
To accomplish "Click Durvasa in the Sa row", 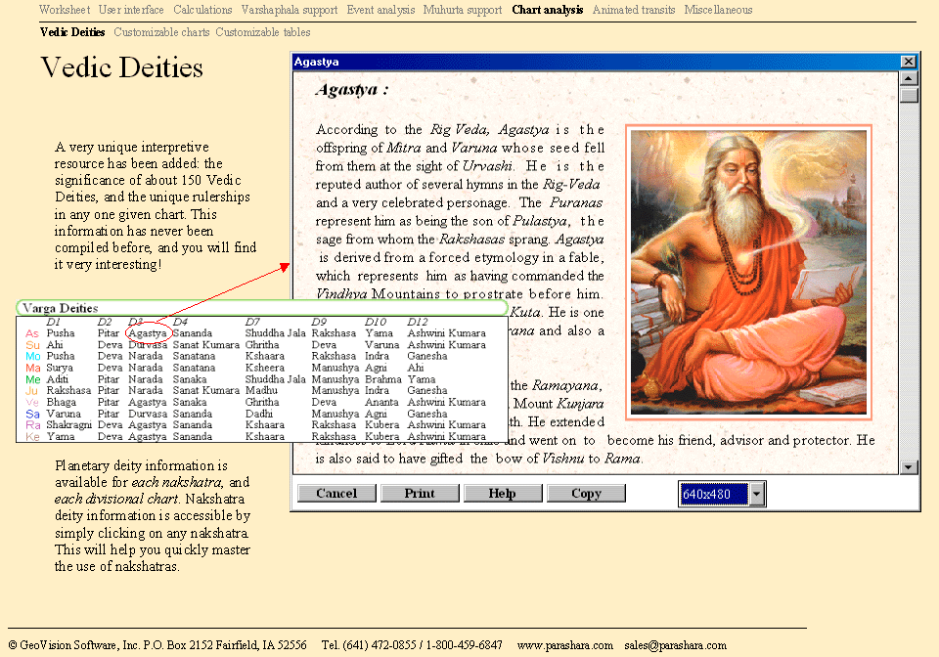I will pos(148,415).
